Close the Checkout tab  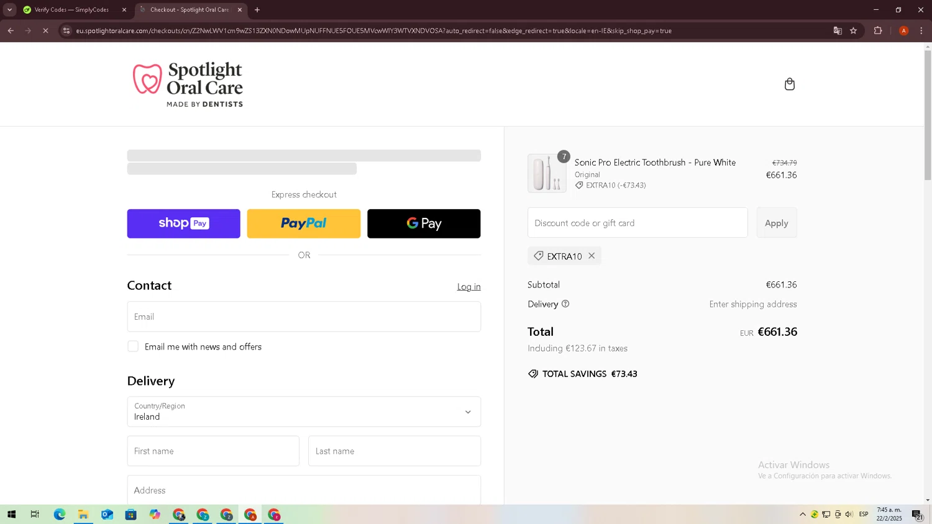240,10
